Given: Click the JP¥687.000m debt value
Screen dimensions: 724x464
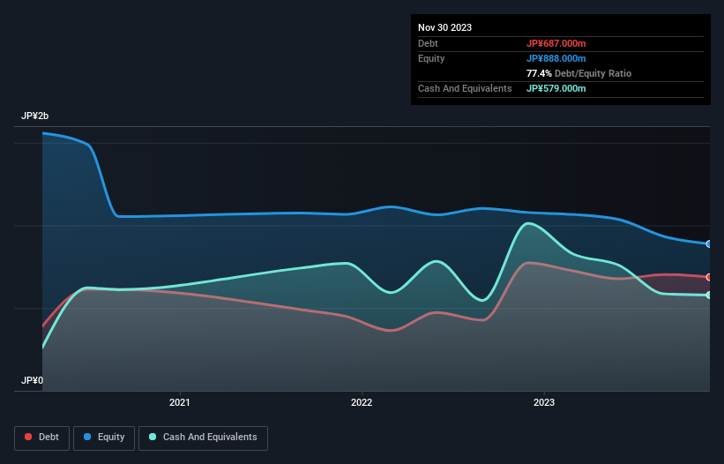Looking at the screenshot, I should pos(556,43).
